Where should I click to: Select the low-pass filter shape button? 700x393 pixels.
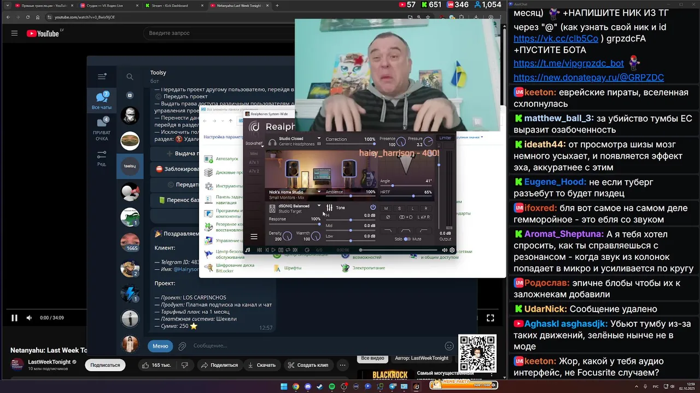388,230
